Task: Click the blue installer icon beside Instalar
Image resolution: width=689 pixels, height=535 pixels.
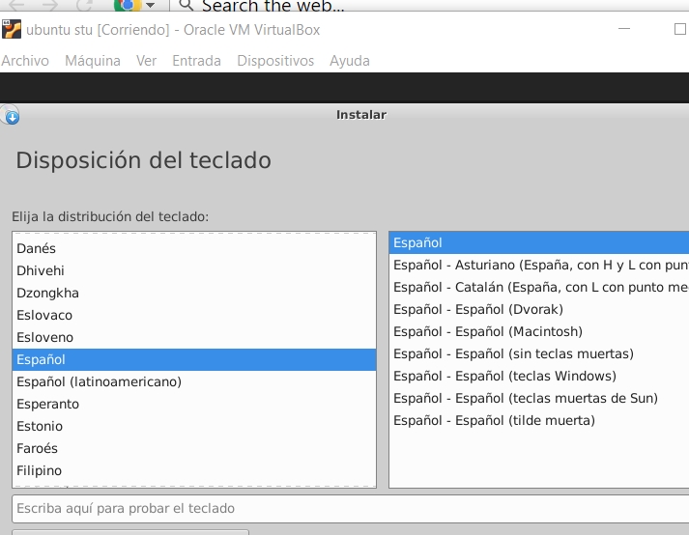Action: click(x=11, y=116)
